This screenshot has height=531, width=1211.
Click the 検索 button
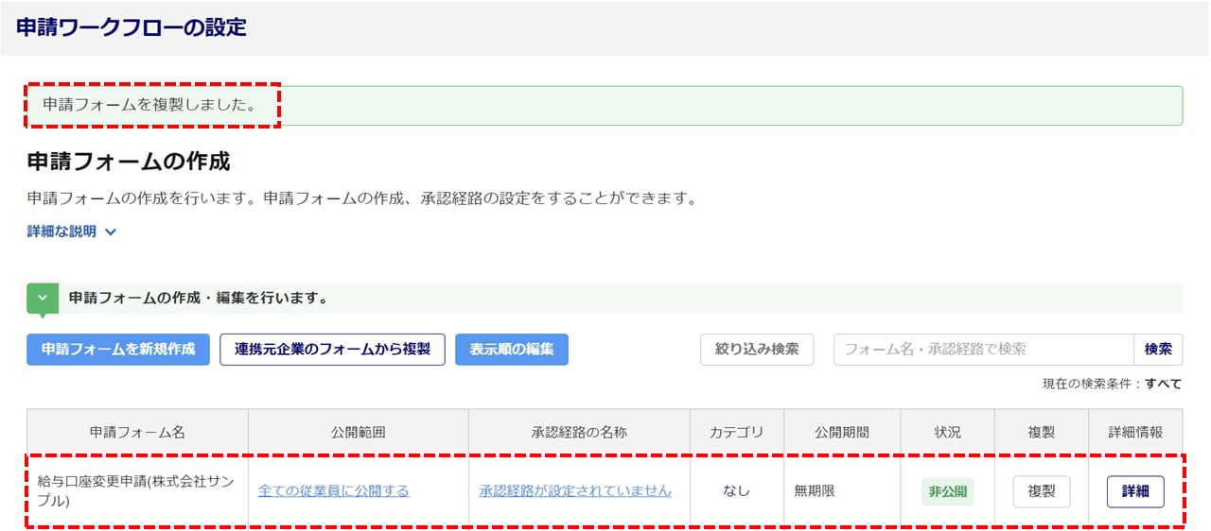1158,350
